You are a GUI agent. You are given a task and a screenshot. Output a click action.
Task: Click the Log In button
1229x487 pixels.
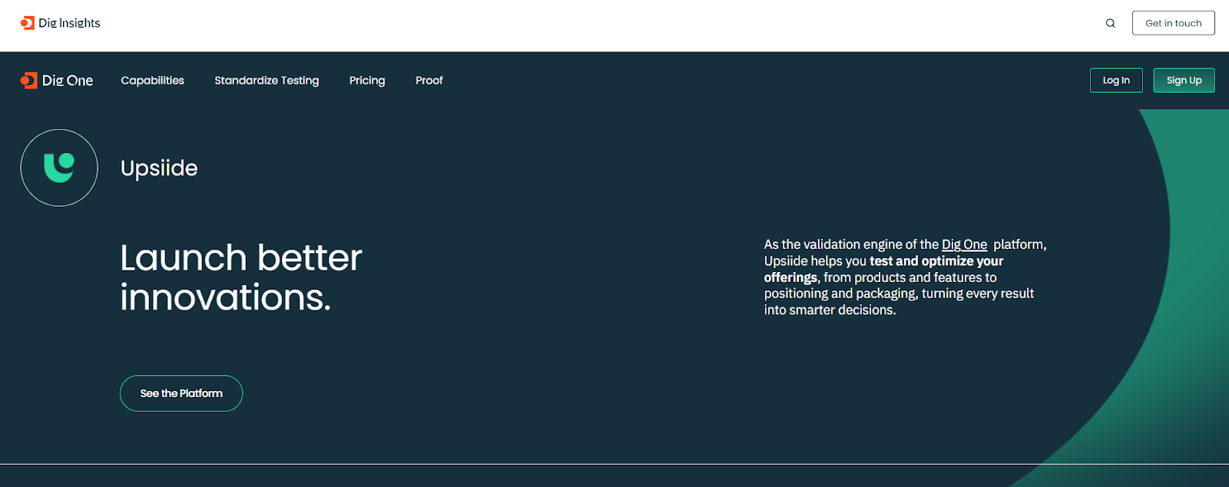coord(1116,81)
